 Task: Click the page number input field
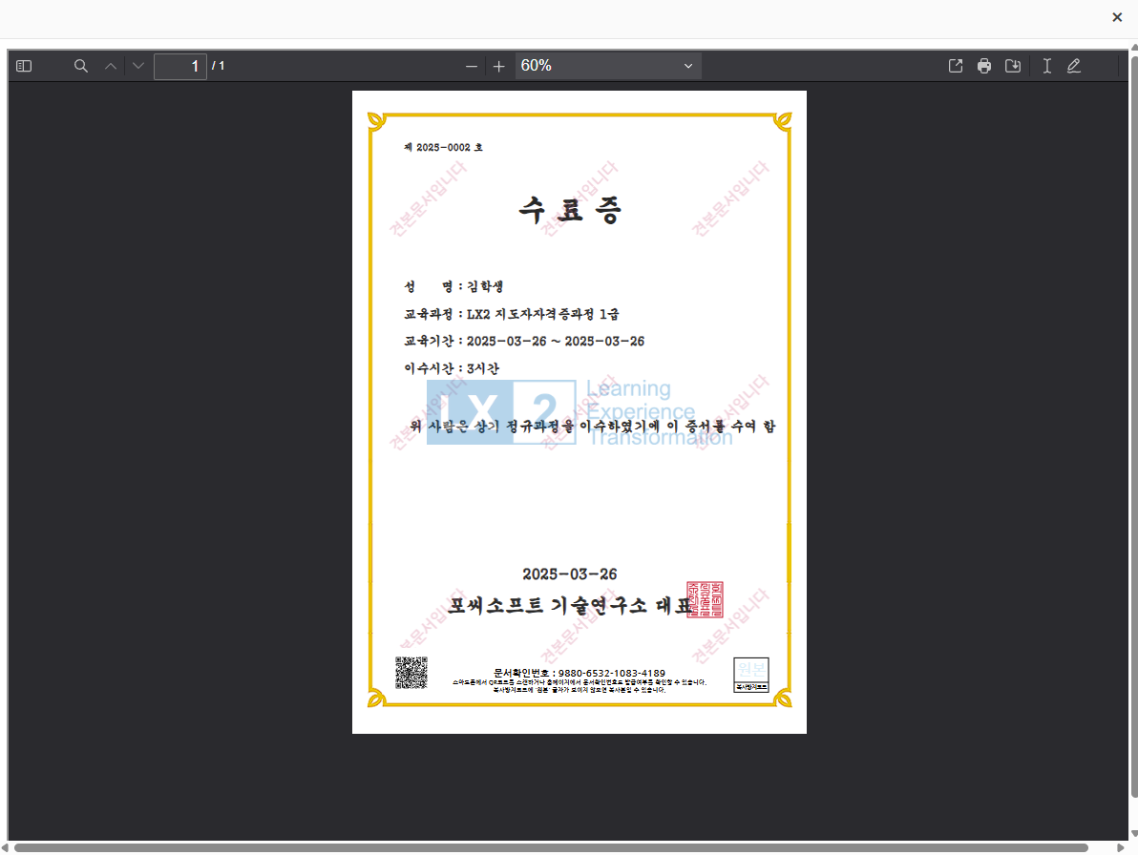pyautogui.click(x=180, y=66)
